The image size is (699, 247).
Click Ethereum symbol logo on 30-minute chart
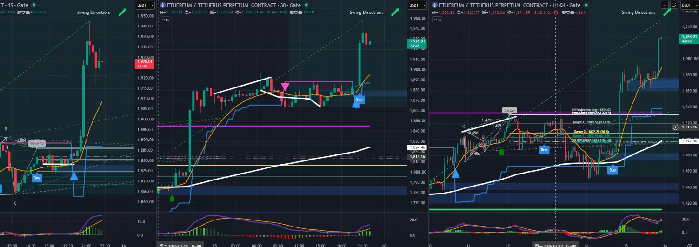tap(163, 5)
